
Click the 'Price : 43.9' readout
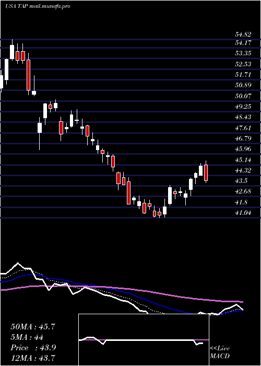click(x=33, y=348)
